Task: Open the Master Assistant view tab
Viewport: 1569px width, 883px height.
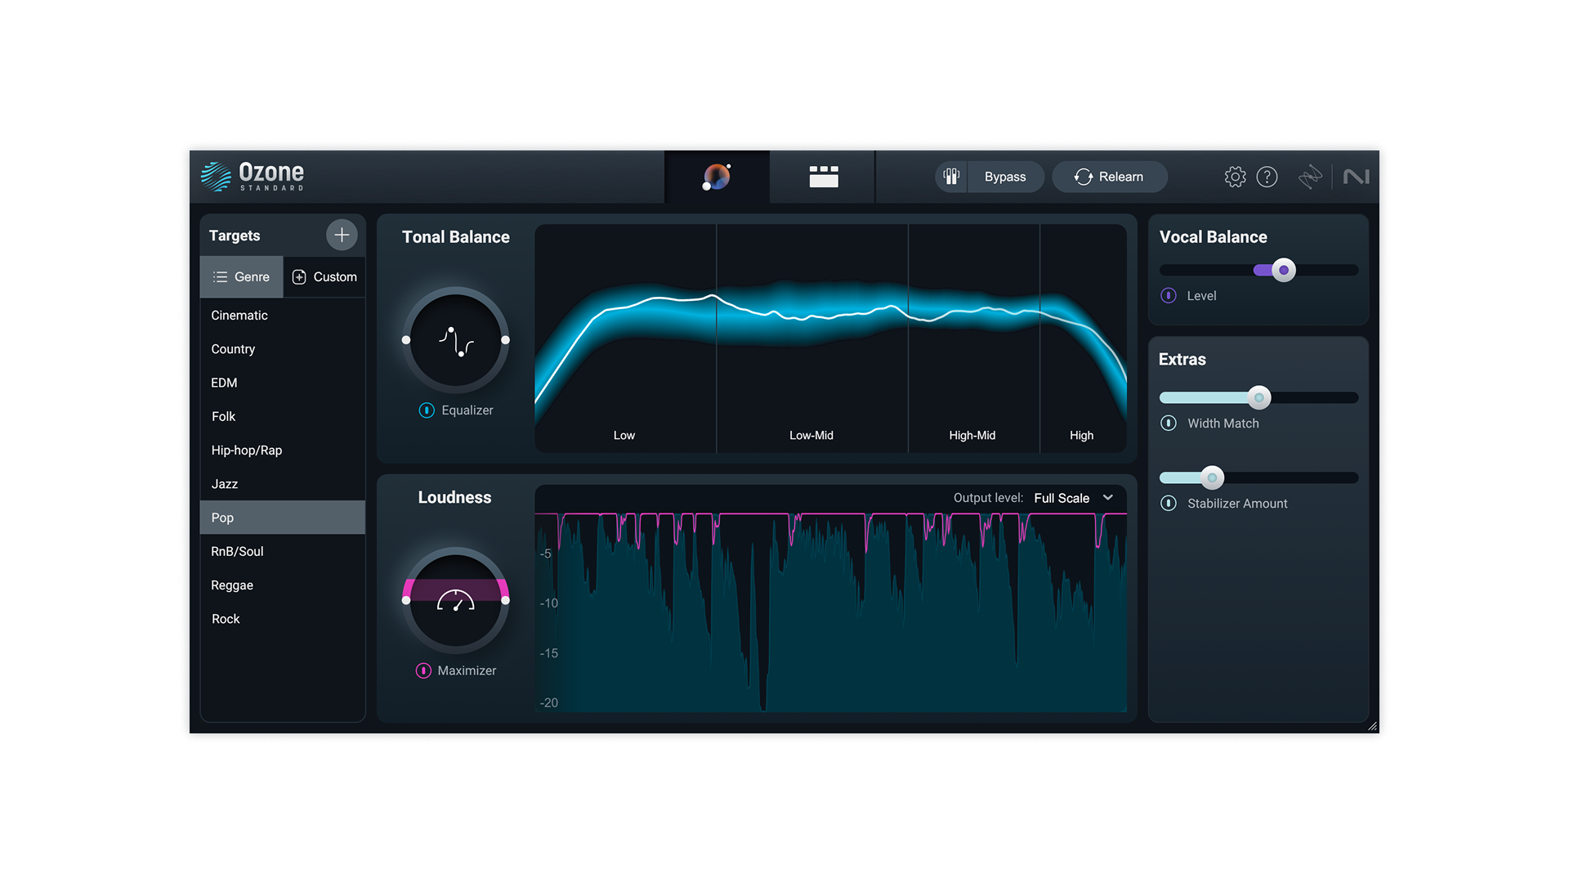Action: [x=717, y=177]
